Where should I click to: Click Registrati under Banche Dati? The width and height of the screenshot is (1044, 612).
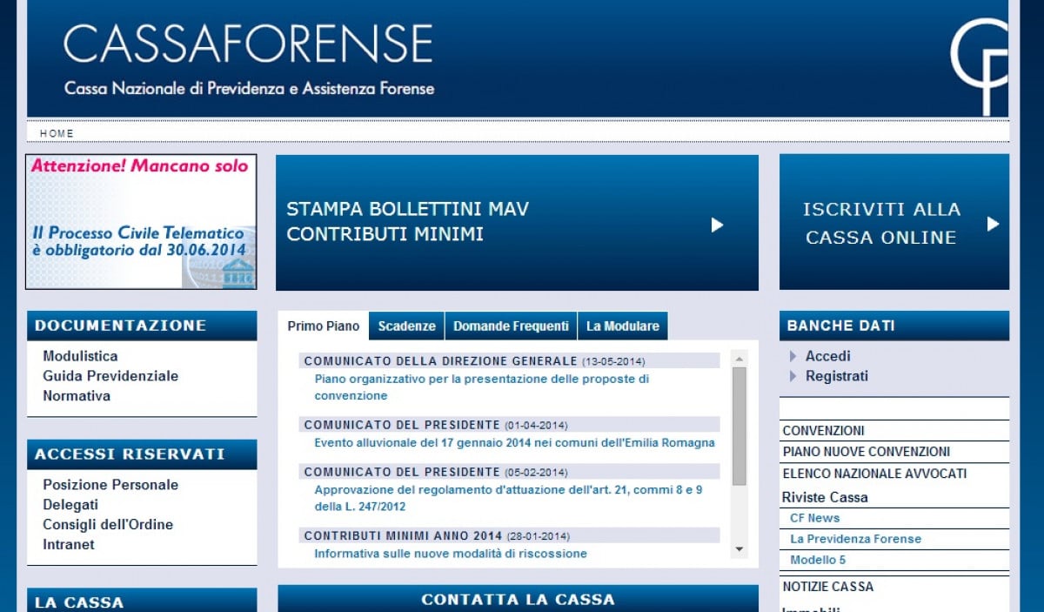(x=837, y=376)
